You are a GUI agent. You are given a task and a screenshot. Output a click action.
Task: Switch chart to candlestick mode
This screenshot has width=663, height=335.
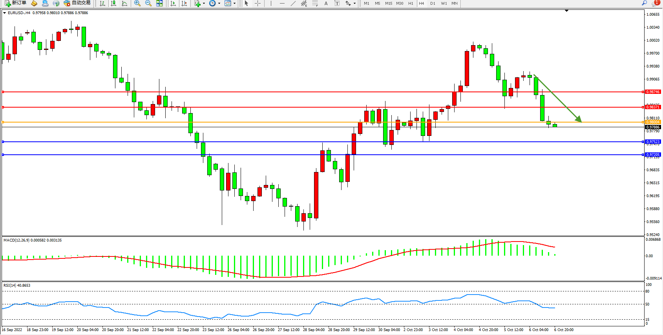113,4
